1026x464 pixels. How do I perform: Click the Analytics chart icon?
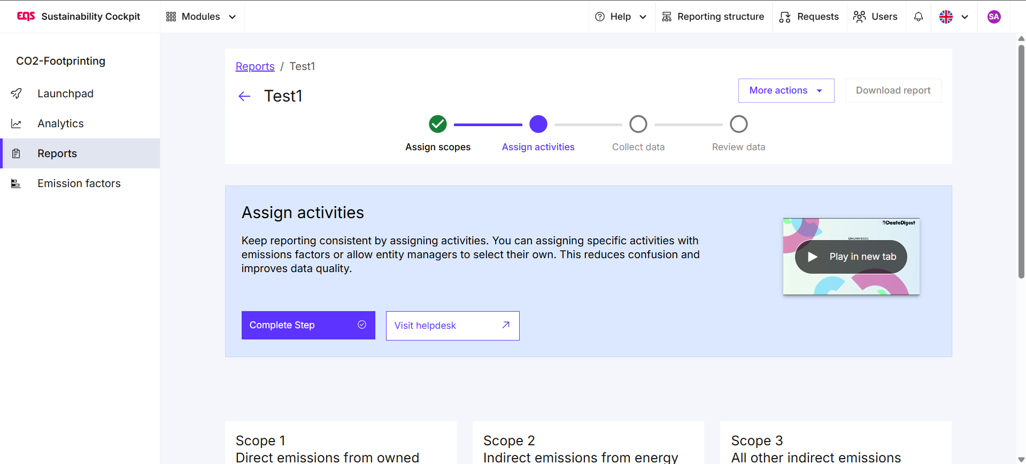[x=17, y=123]
